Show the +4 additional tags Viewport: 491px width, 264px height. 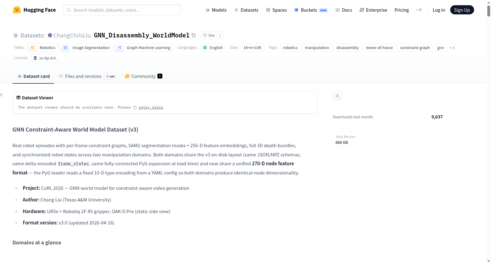coord(452,48)
